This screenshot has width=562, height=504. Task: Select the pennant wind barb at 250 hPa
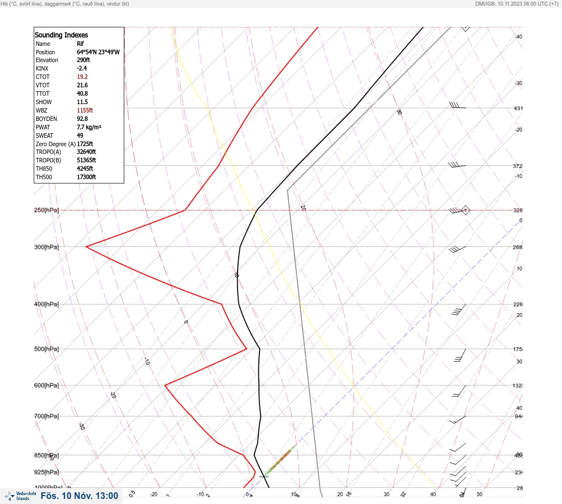459,210
